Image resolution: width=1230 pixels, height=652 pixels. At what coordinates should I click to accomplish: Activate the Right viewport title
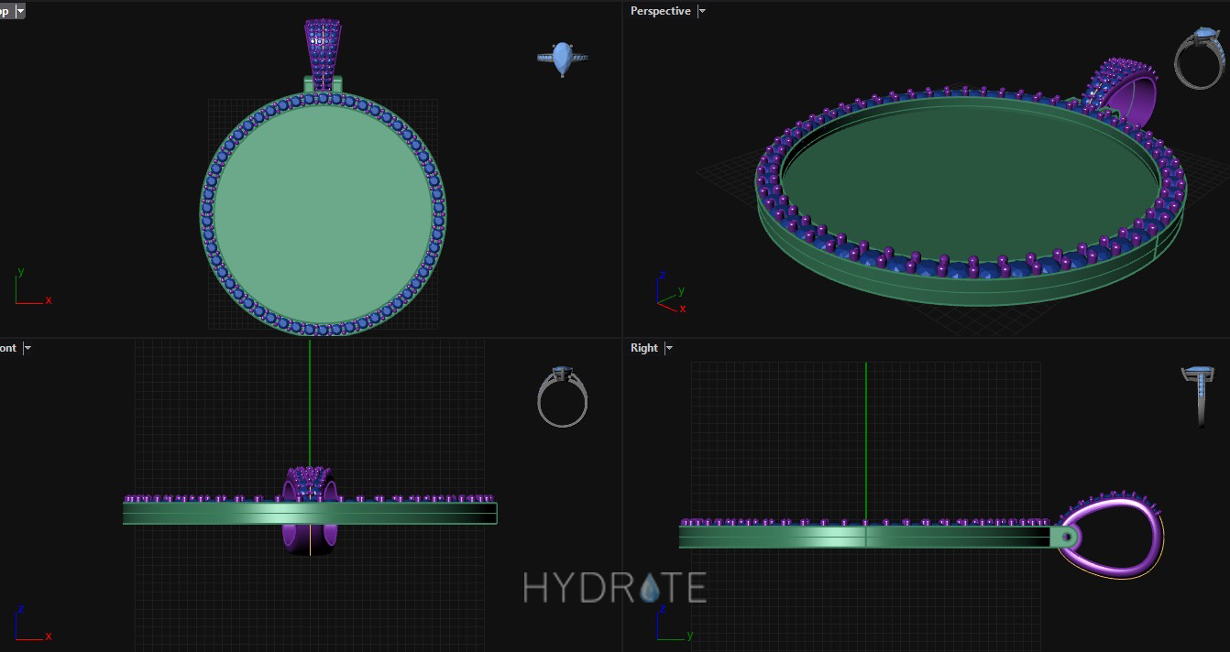[643, 348]
